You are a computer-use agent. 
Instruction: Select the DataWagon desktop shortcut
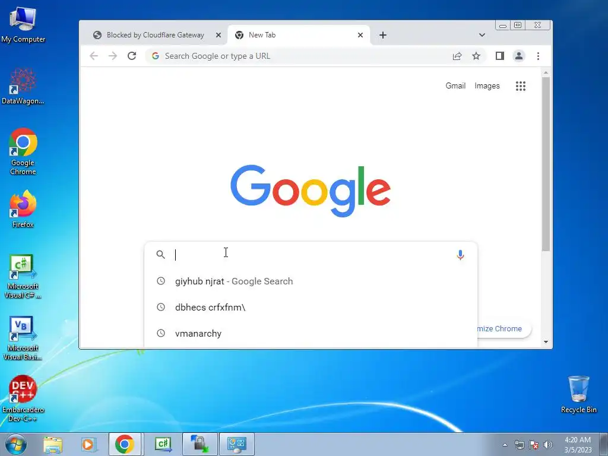23,86
